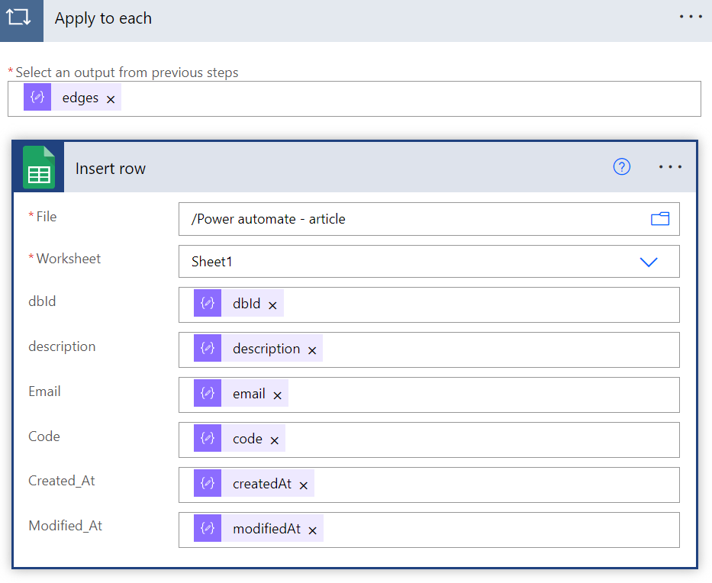Open the Worksheet dropdown showing Sheet1
The height and width of the screenshot is (583, 712).
pos(648,261)
